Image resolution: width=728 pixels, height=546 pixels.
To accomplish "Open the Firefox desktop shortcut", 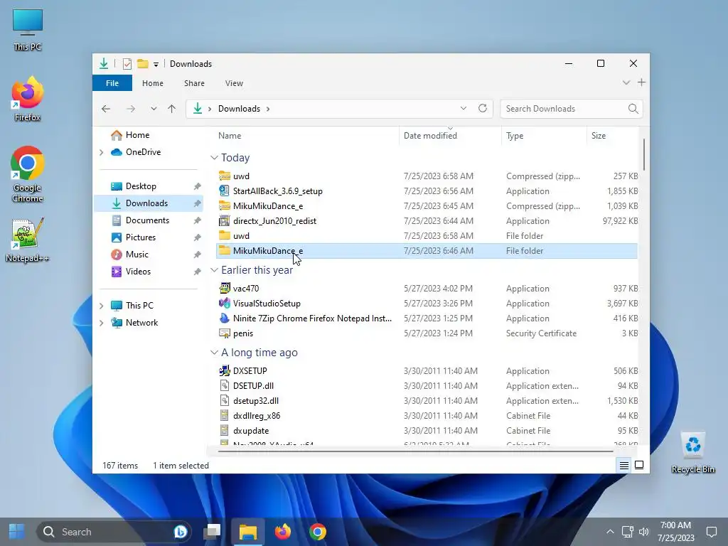I will point(28,99).
